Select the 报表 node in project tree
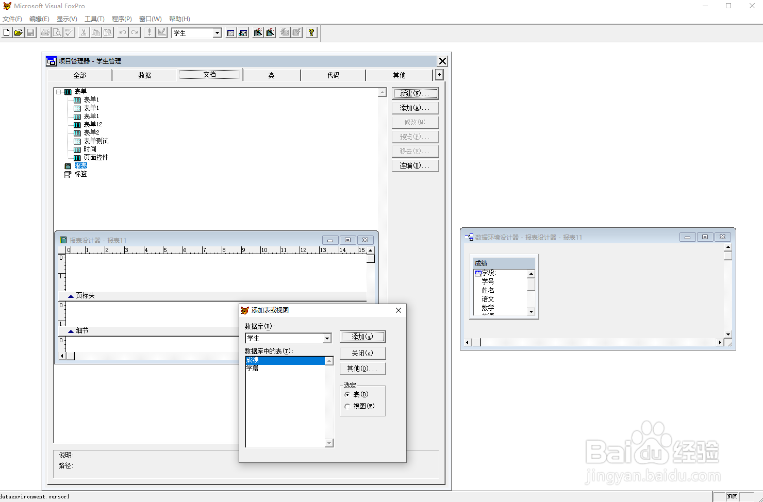Screen dimensions: 763x502 (x=81, y=165)
